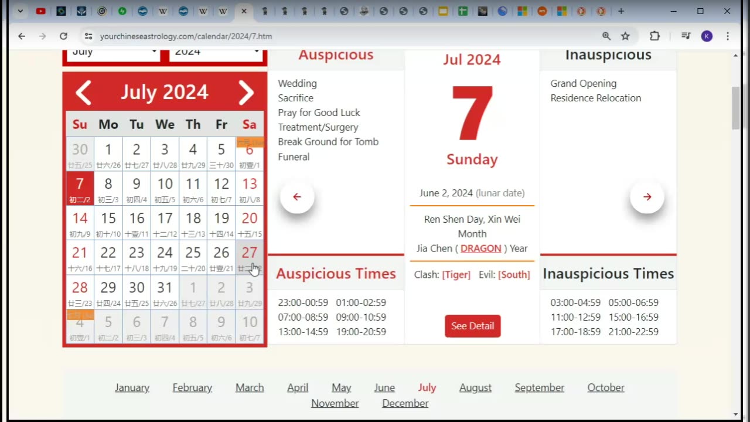
Task: Close the current active tab
Action: [244, 11]
